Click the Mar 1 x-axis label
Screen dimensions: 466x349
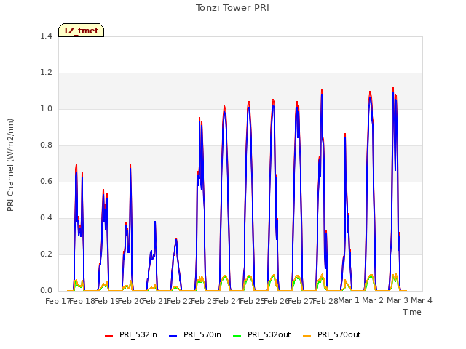(349, 300)
